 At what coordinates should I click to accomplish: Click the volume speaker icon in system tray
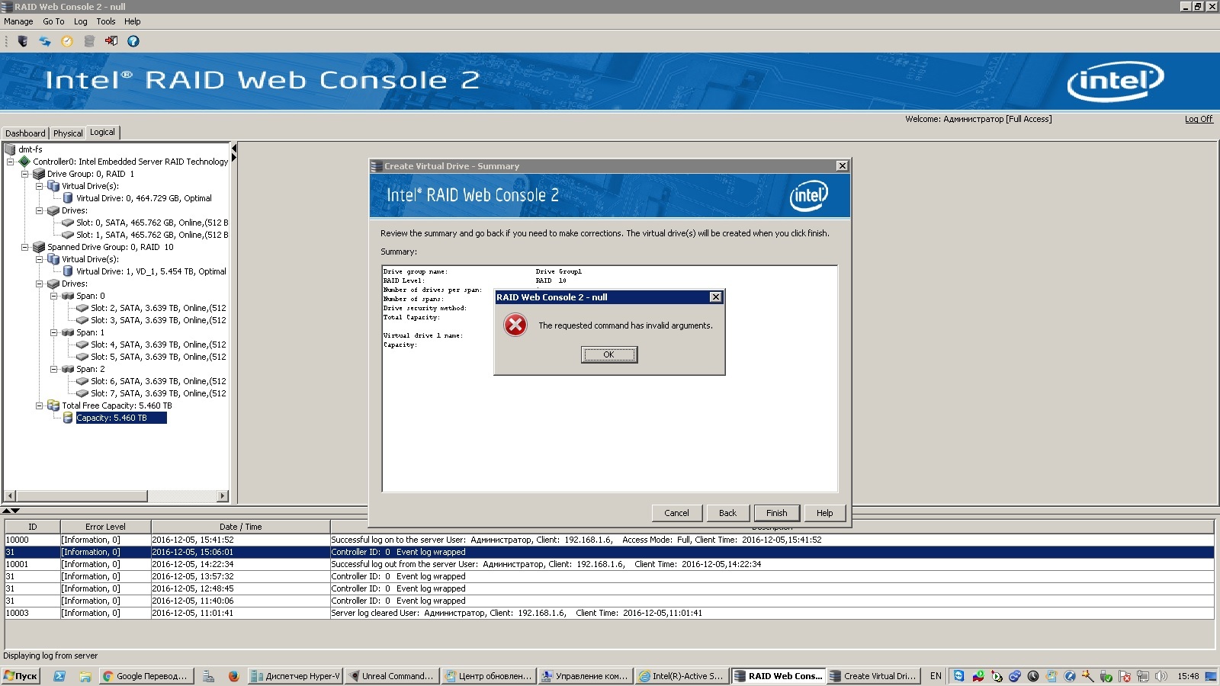click(1161, 676)
